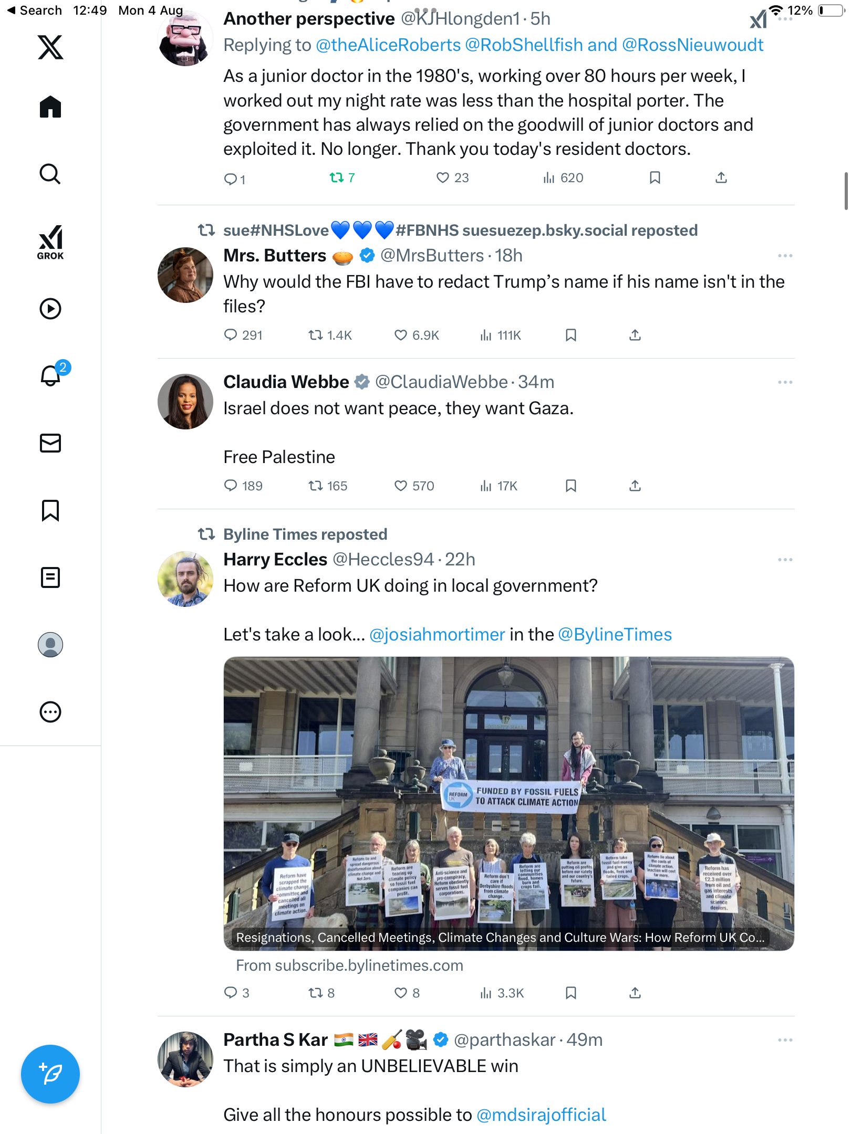Screen dimensions: 851x1134
Task: Open @mdsirajofficial mention link
Action: [541, 1115]
